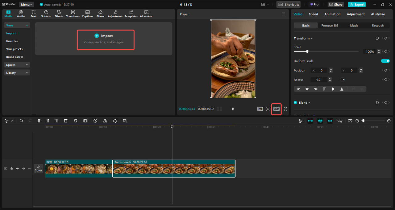Delete the selected clip
Image resolution: width=395 pixels, height=210 pixels.
(x=66, y=121)
